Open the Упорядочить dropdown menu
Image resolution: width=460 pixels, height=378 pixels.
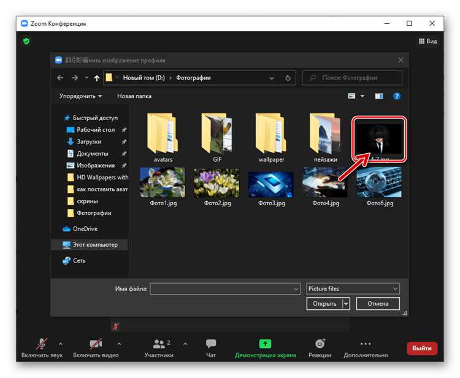80,96
